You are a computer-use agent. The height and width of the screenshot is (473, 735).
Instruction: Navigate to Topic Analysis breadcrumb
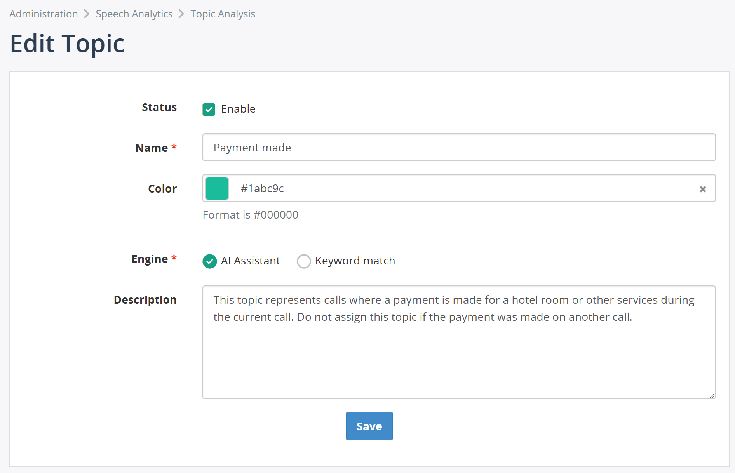(x=223, y=14)
